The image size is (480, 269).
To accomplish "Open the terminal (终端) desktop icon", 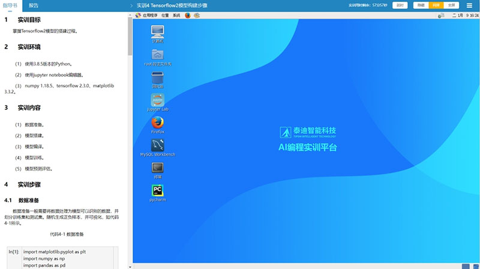I will 158,168.
